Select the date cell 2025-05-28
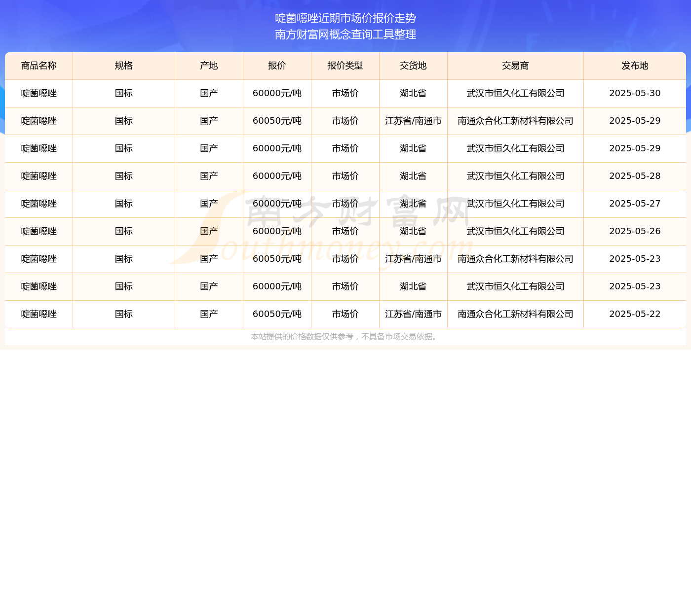 coord(635,176)
